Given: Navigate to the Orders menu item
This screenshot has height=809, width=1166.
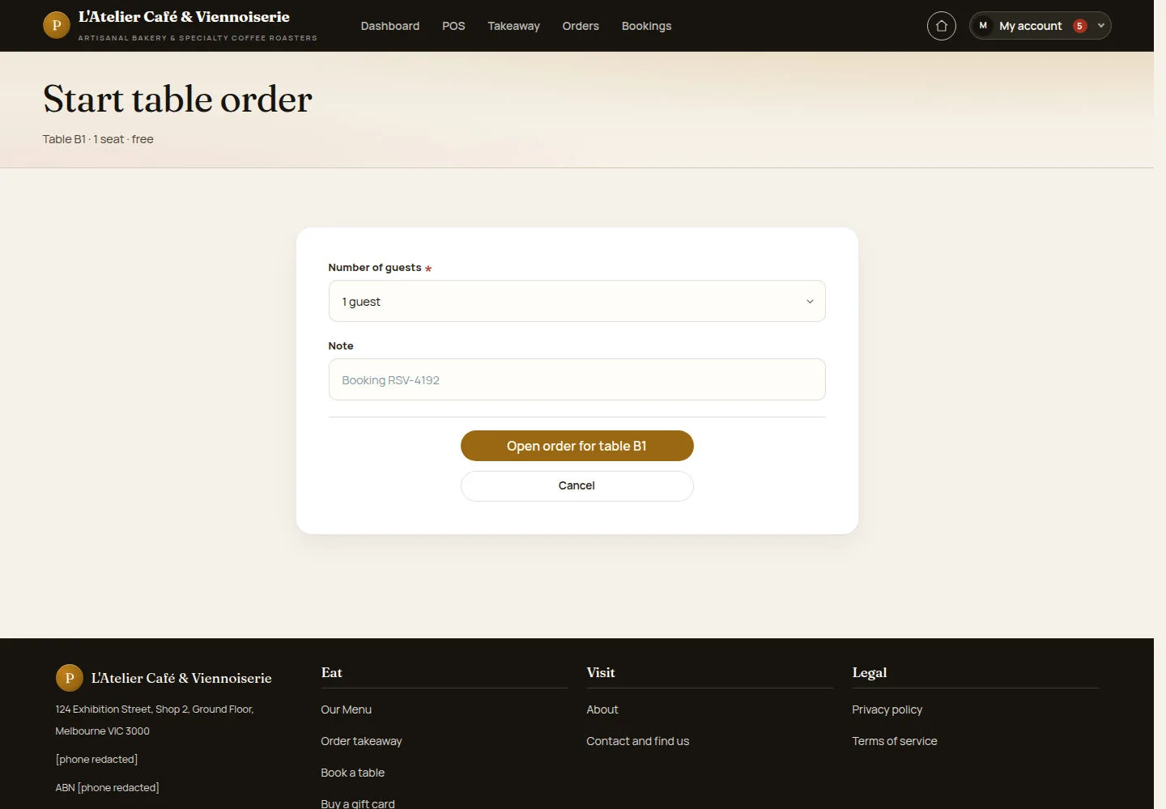Looking at the screenshot, I should point(581,26).
